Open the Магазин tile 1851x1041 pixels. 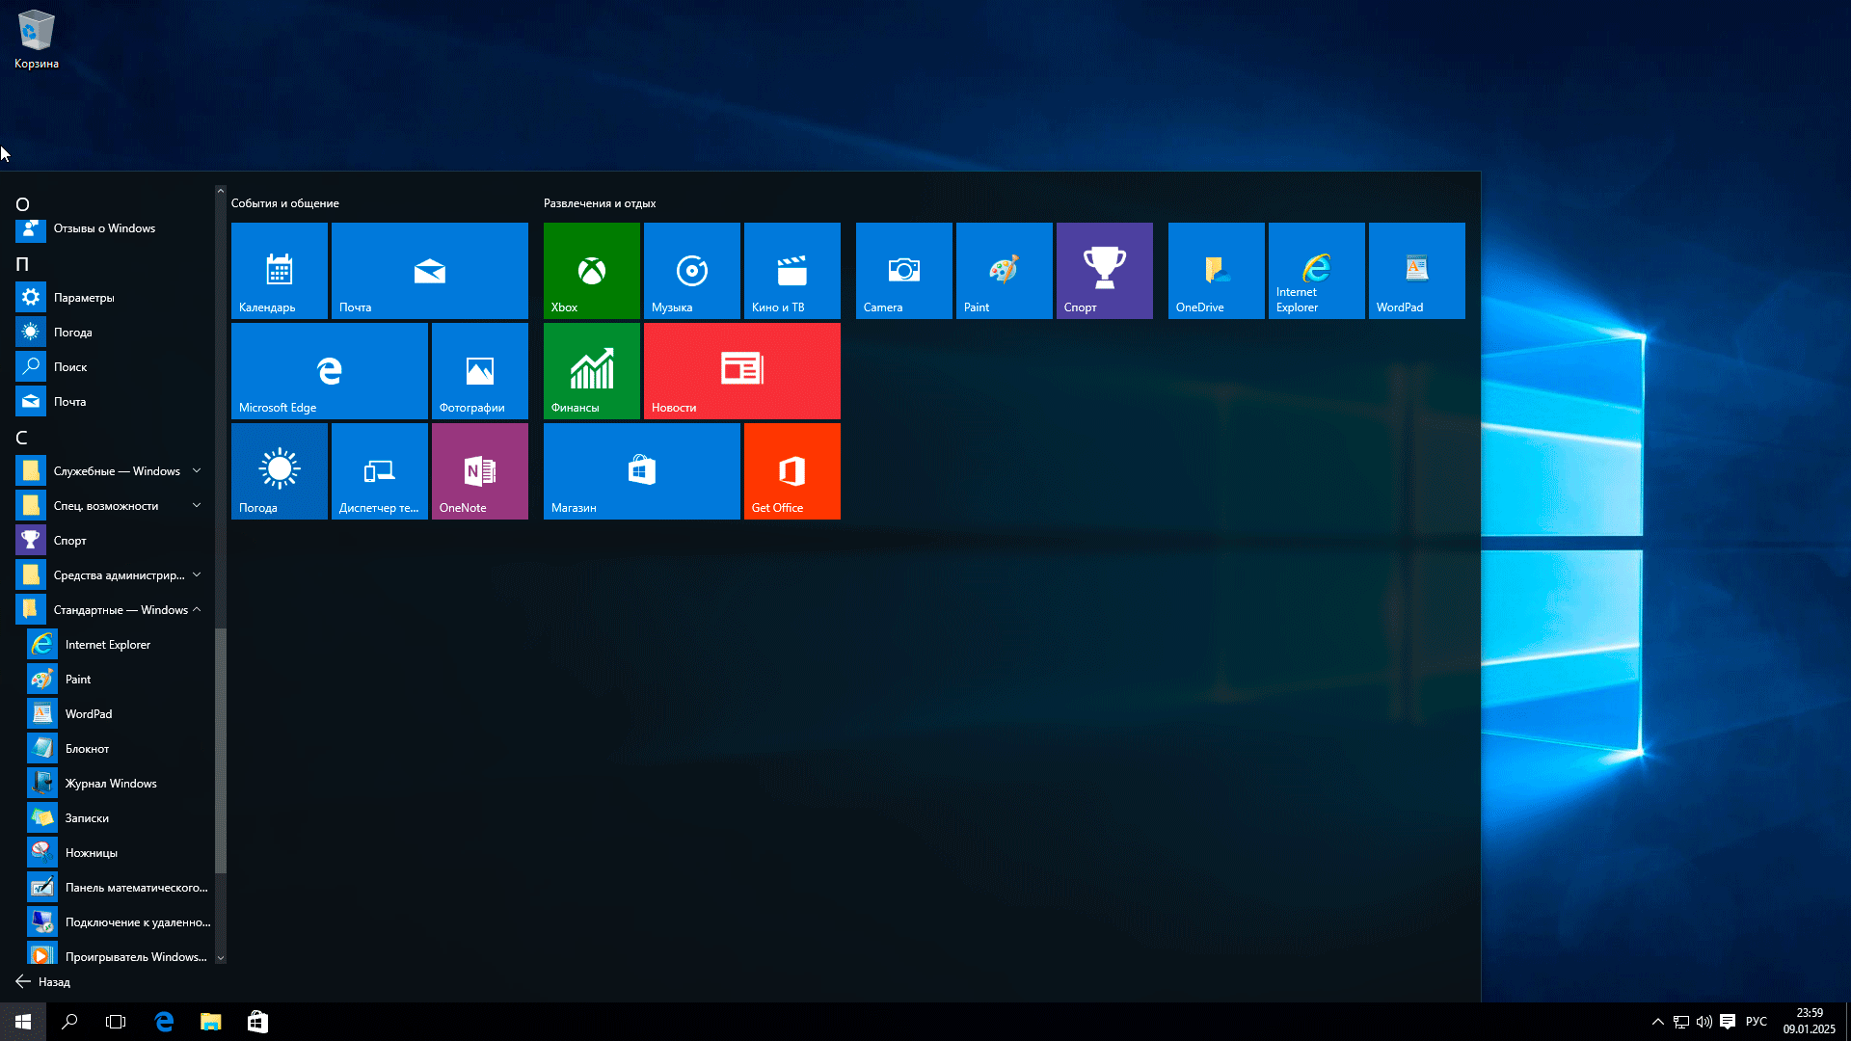pyautogui.click(x=642, y=471)
